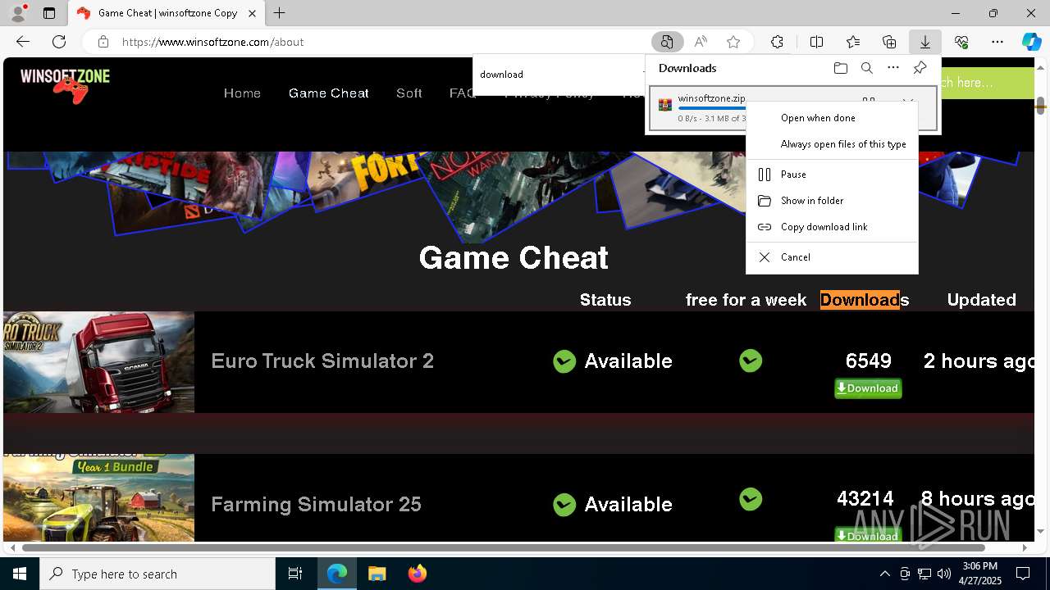Viewport: 1050px width, 590px height.
Task: Pause the winsoftzone.zip download
Action: [832, 175]
